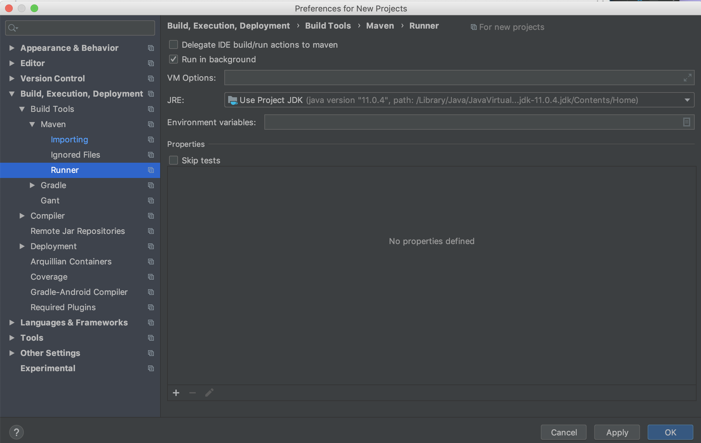Screen dimensions: 701x443
Task: Expand the Gradle tree node
Action: click(32, 185)
